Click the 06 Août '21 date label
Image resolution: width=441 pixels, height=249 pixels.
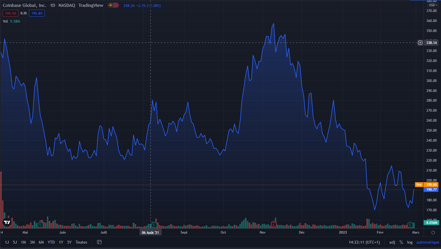[x=150, y=232]
